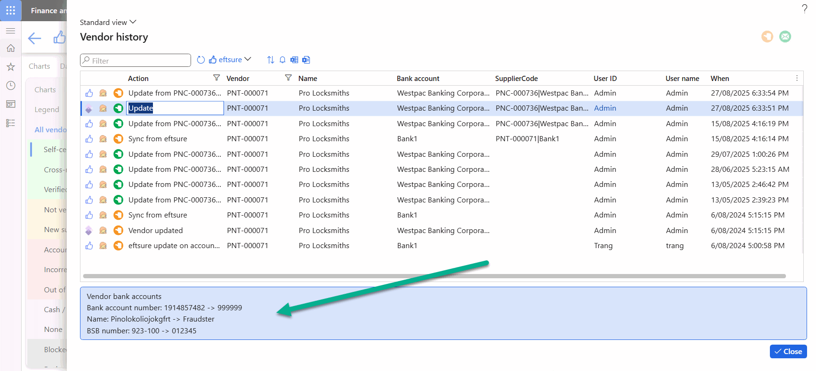Click the '6/08/2024 5:00:58 PM' timestamp
The height and width of the screenshot is (371, 816).
[x=748, y=246]
